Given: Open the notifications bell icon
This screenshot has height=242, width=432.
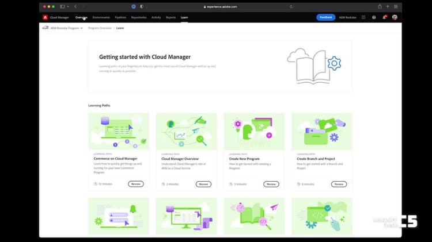Looking at the screenshot, I should (x=384, y=17).
